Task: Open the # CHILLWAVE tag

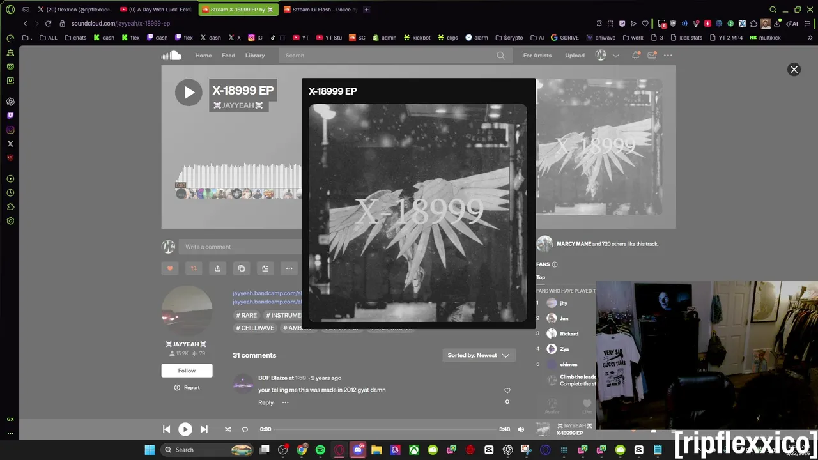Action: coord(255,328)
